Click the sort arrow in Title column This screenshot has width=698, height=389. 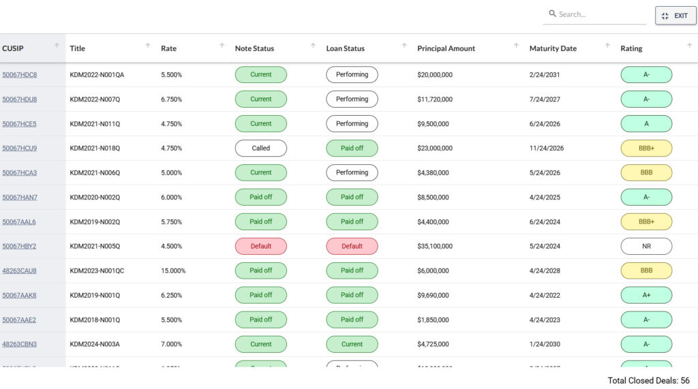click(x=148, y=46)
